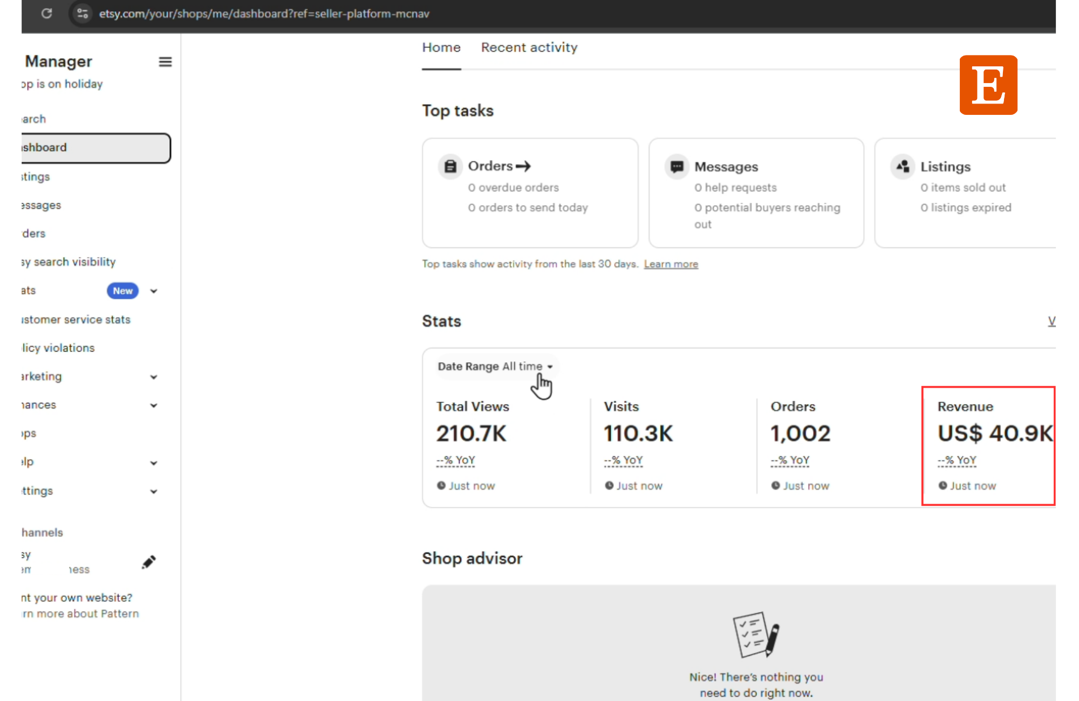The width and height of the screenshot is (1079, 701).
Task: Click the orange Etsy logo
Action: (x=988, y=85)
